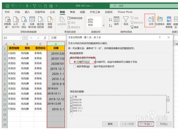
Task: Click sort descending Z to A icon
Action: point(110,26)
